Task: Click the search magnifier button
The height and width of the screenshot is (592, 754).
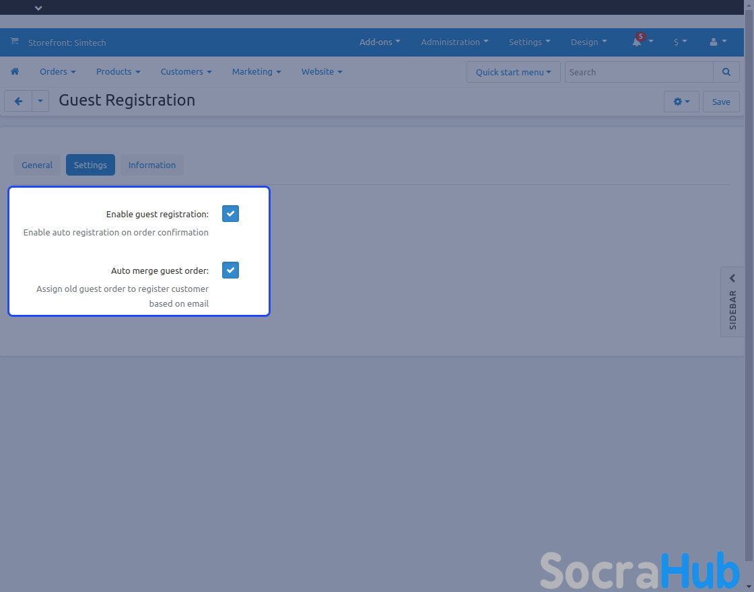Action: click(726, 72)
